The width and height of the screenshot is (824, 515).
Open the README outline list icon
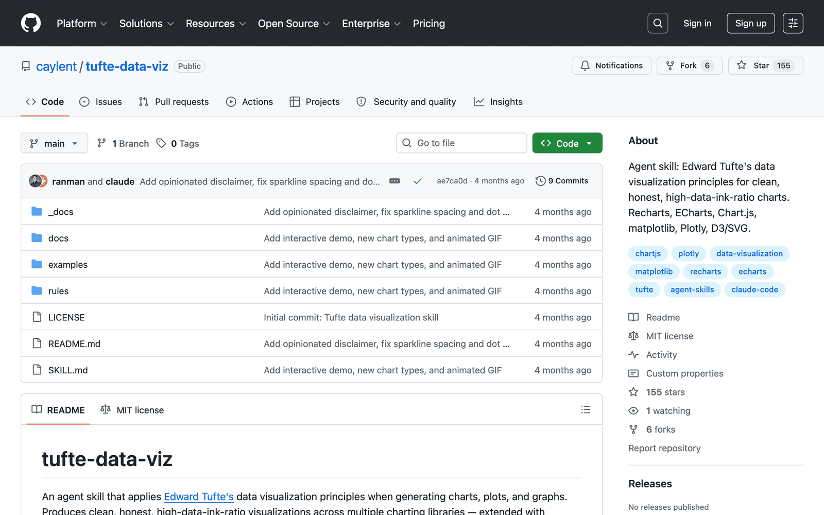586,409
